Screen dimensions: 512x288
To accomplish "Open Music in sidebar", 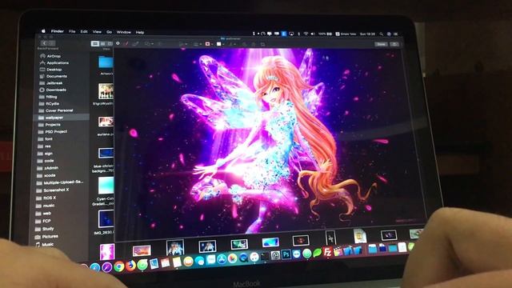I will tap(45, 244).
